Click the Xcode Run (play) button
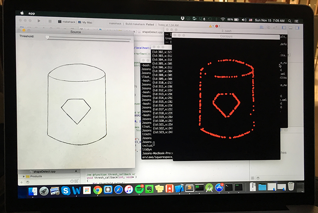Screen dimensions: 318x213 tap(39, 20)
